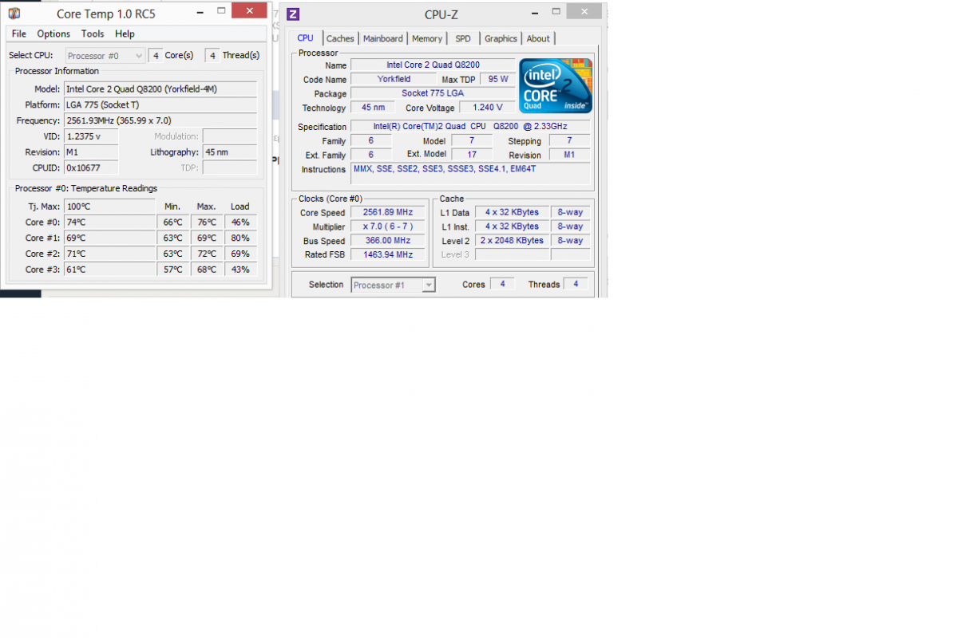Click the L1 Data cache size value

point(512,212)
